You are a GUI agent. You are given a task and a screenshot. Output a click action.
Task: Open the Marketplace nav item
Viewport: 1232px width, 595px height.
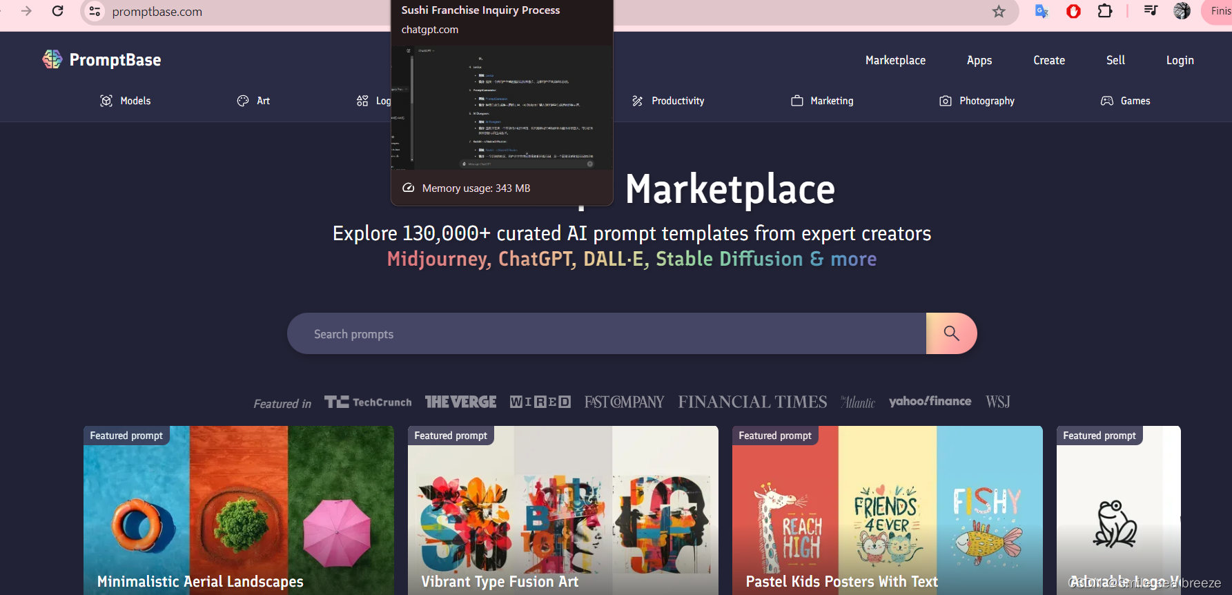895,60
